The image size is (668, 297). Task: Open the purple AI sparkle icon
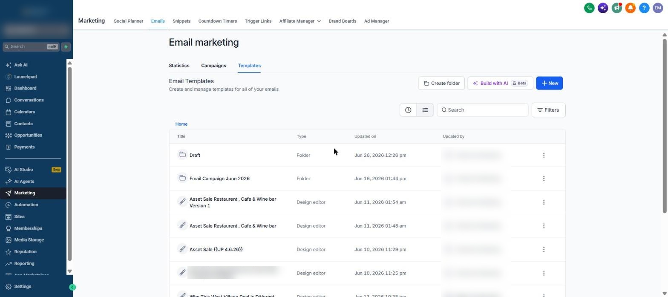tap(603, 8)
